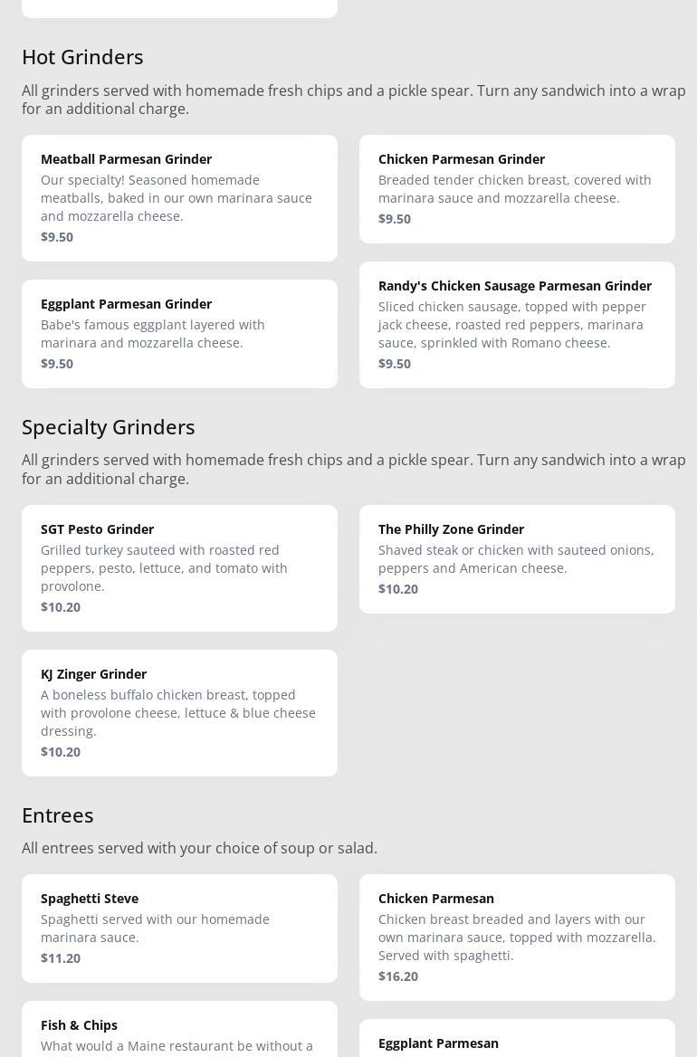Choose Randy's Chicken Sausage Parmesan Grinder
The image size is (697, 1057).
[517, 324]
